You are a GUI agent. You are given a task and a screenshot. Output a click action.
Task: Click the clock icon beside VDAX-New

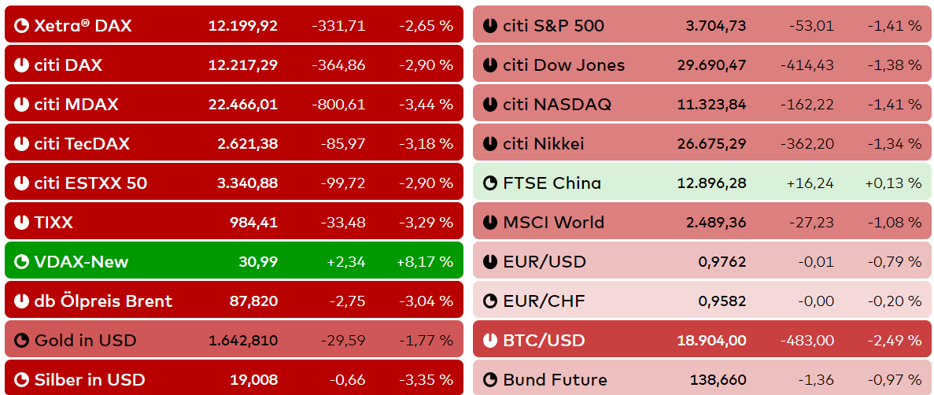coord(21,262)
